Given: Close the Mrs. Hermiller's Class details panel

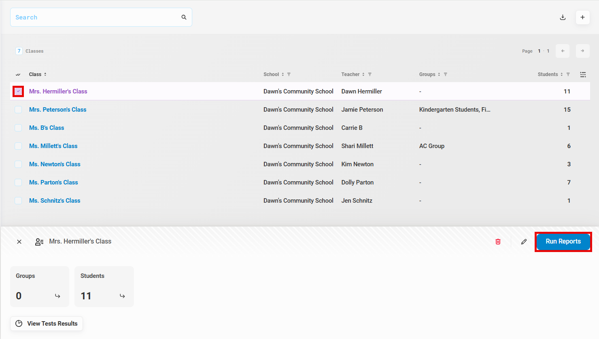Looking at the screenshot, I should point(19,242).
